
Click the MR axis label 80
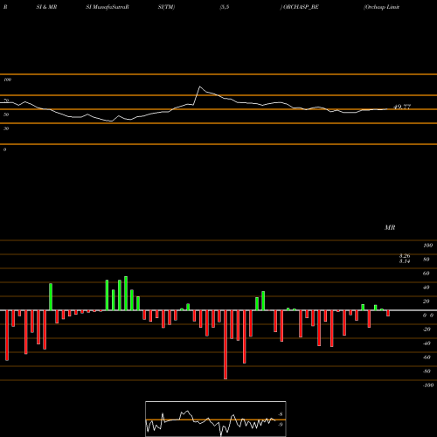[x=427, y=260]
